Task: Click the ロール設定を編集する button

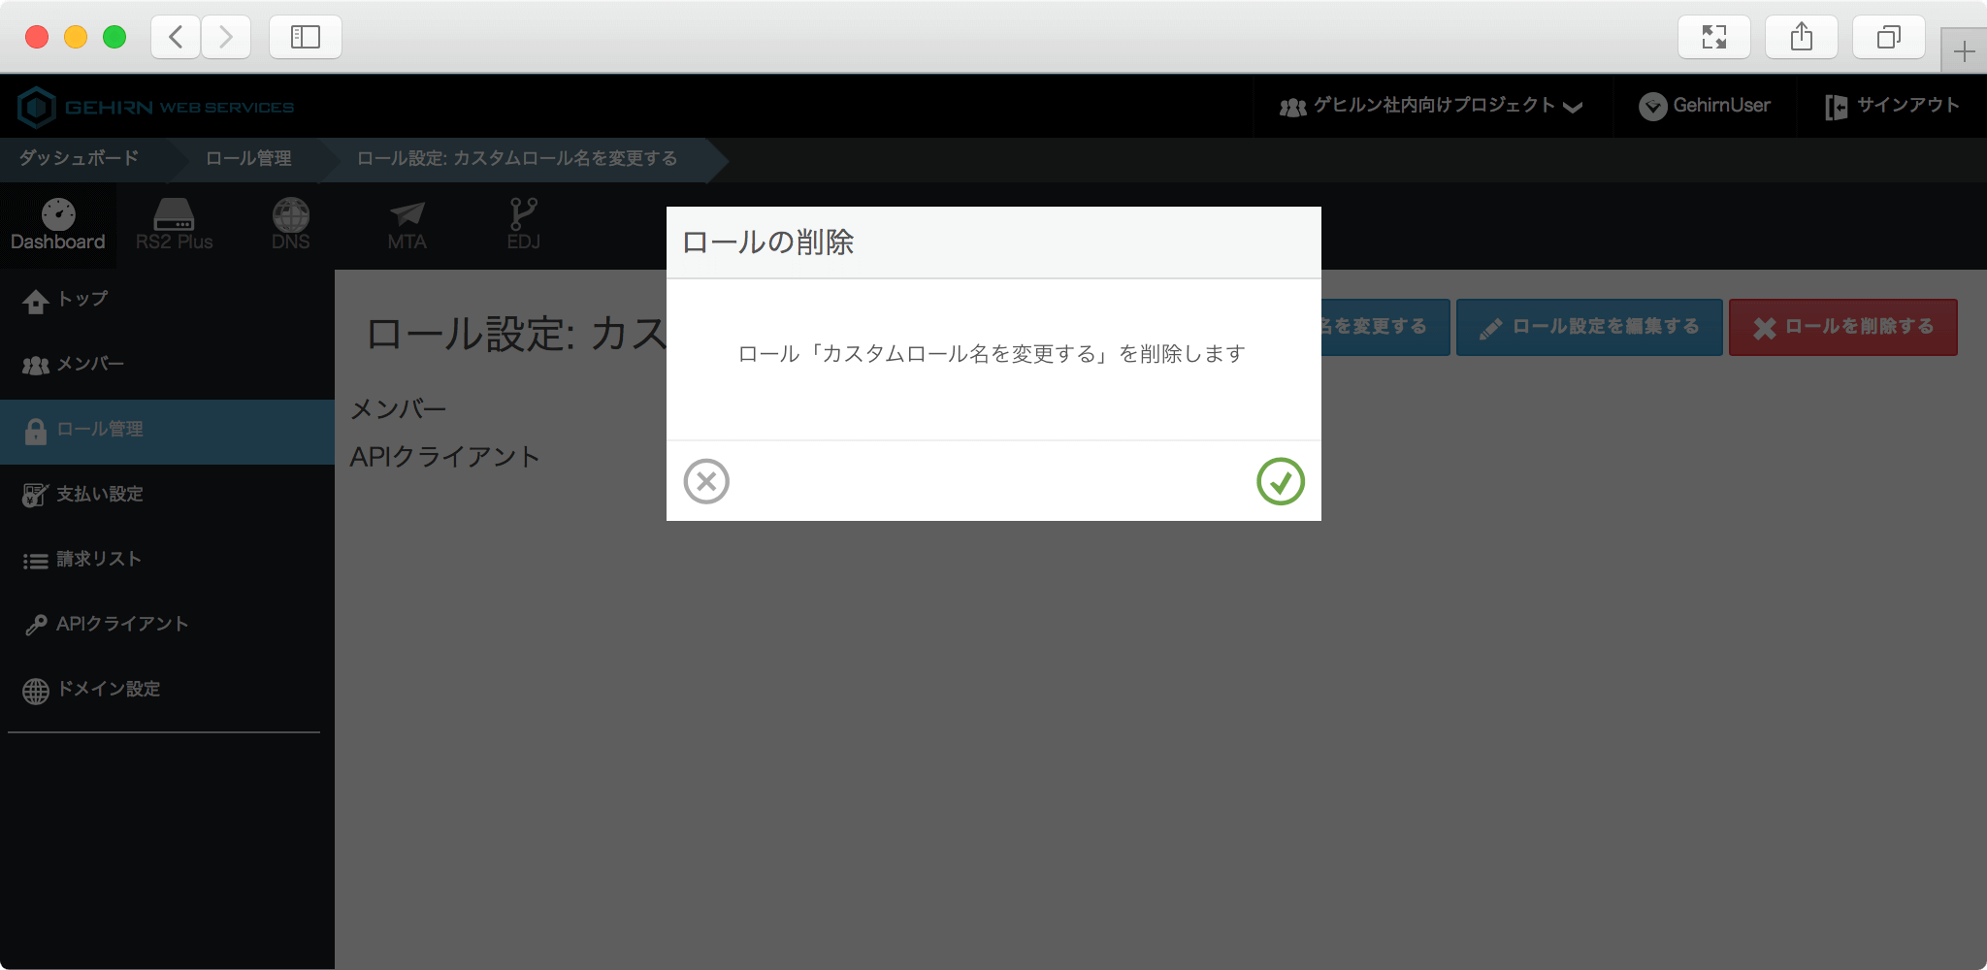Action: [1589, 327]
